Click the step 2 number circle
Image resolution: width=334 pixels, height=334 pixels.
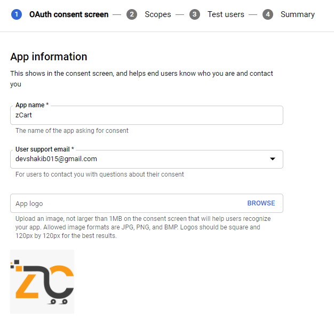(x=132, y=14)
